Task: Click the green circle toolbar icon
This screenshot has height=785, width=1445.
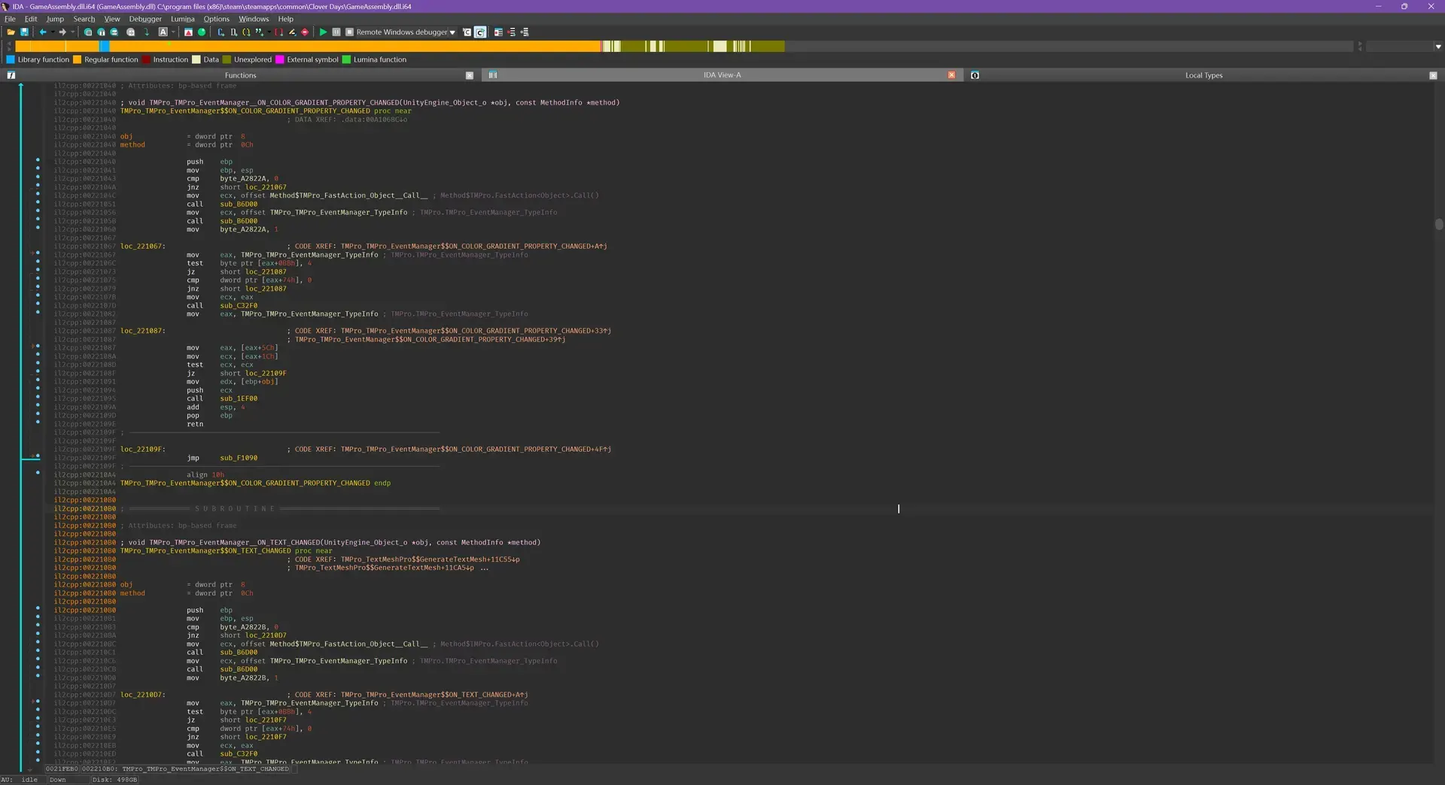Action: [202, 32]
